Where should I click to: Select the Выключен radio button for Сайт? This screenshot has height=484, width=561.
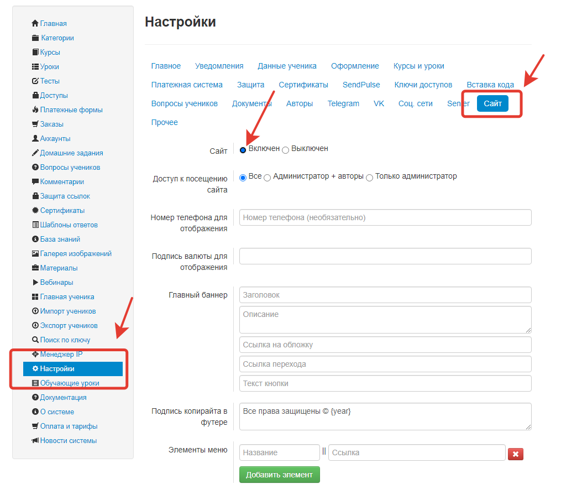(x=285, y=150)
